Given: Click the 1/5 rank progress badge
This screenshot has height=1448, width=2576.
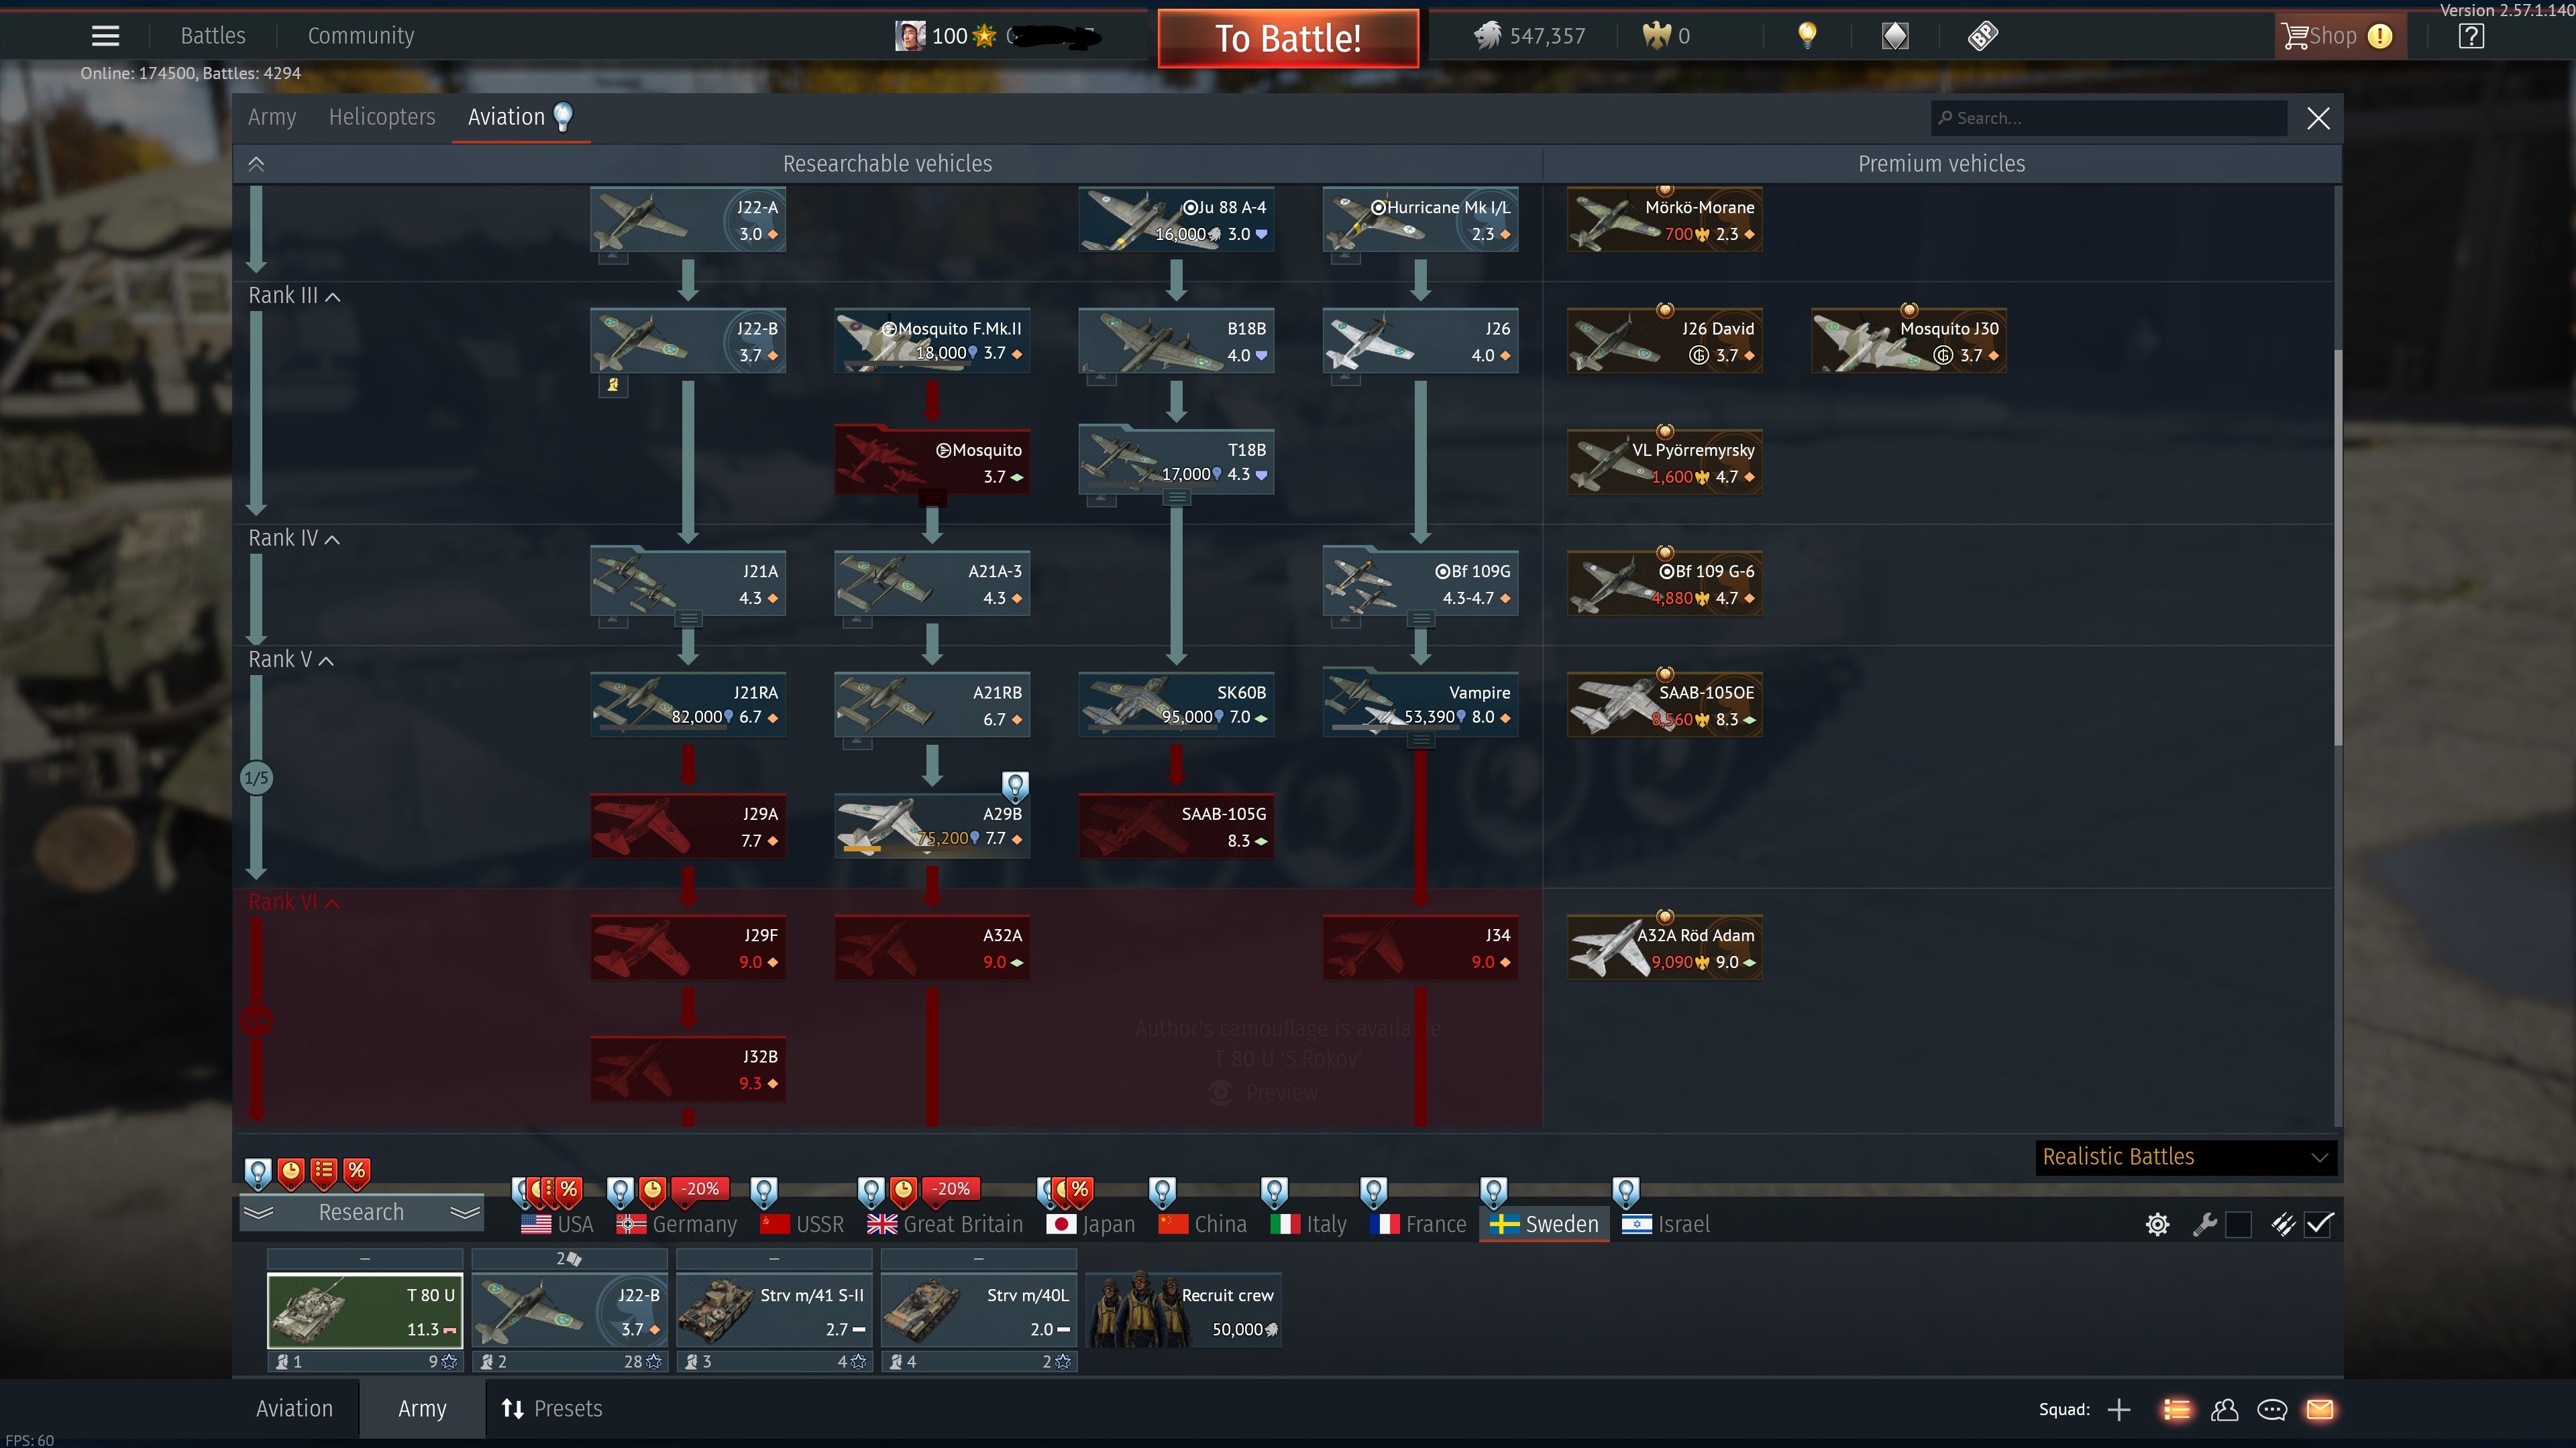Looking at the screenshot, I should pos(256,778).
